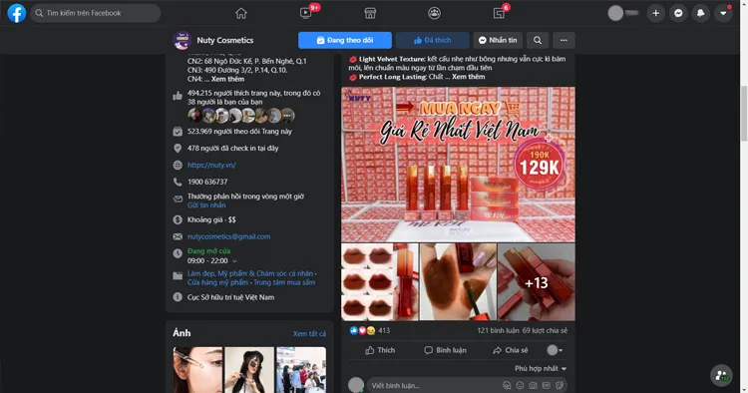
Task: Open the https://nuty.vn/ link
Action: coord(211,165)
